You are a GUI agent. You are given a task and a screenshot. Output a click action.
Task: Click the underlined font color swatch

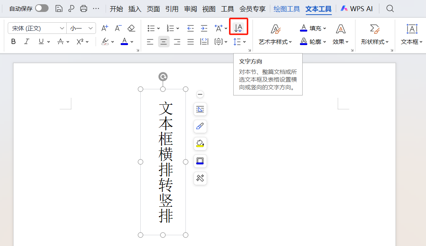pyautogui.click(x=125, y=42)
